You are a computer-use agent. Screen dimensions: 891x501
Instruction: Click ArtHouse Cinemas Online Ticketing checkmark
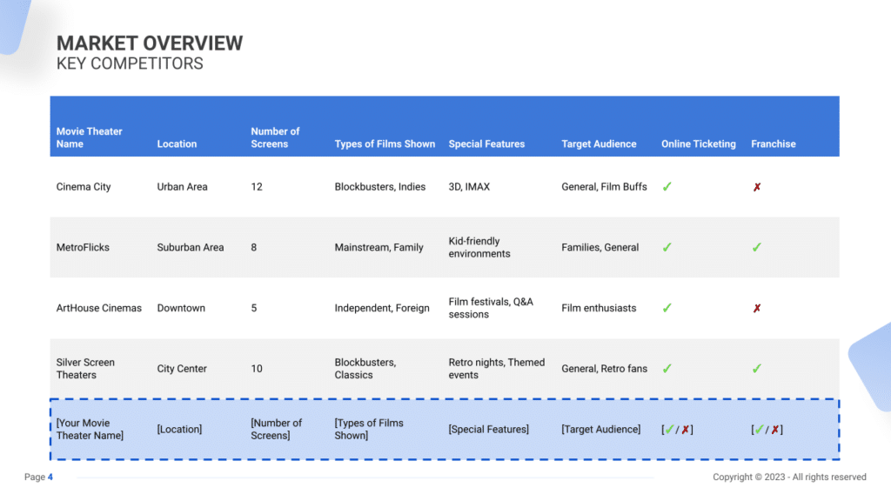[x=667, y=308]
